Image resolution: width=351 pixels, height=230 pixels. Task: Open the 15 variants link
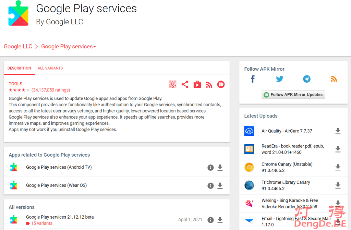(41, 223)
